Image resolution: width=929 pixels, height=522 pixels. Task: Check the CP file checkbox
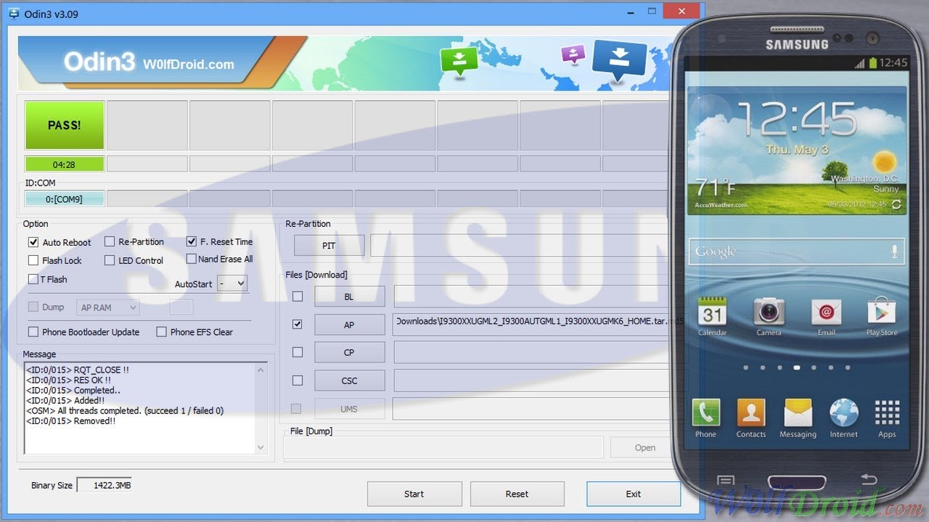(x=298, y=352)
